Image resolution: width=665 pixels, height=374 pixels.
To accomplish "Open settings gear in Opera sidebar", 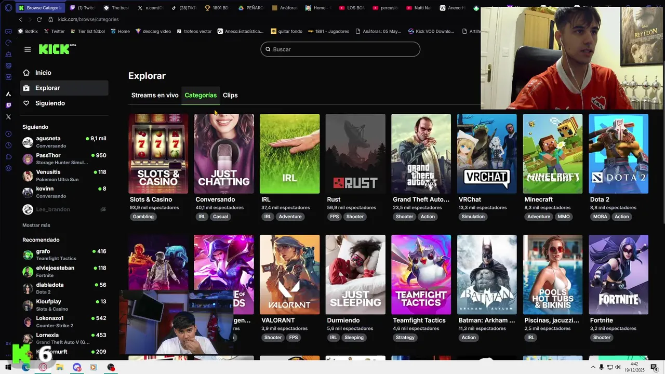I will (8, 168).
